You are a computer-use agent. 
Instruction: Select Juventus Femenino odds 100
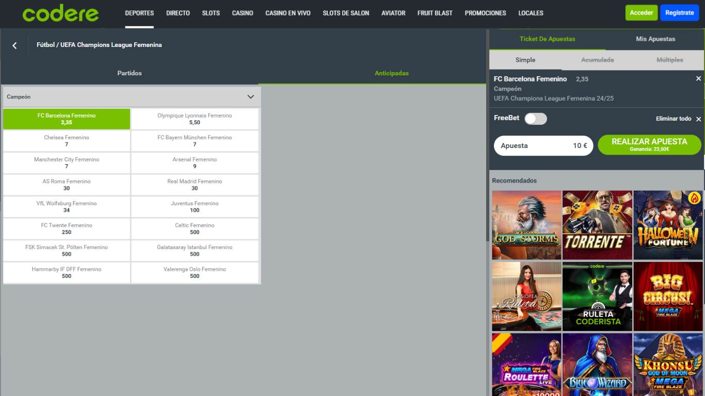[x=195, y=207]
